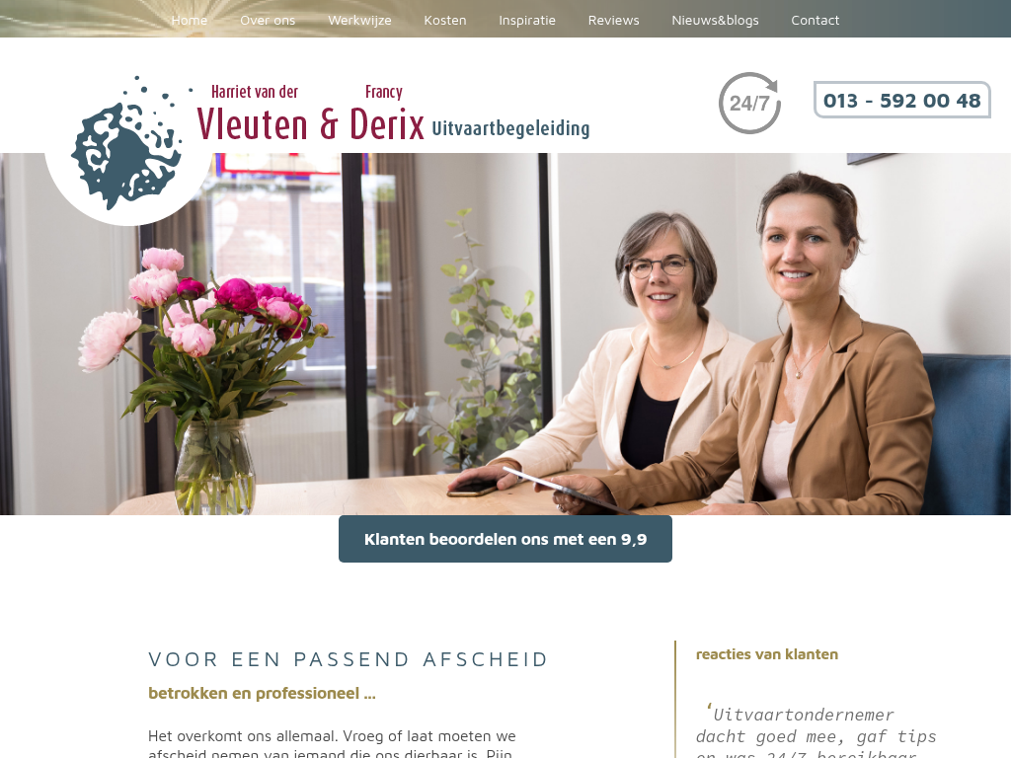Open the Inspiratie page
The width and height of the screenshot is (1011, 758).
pos(527,20)
